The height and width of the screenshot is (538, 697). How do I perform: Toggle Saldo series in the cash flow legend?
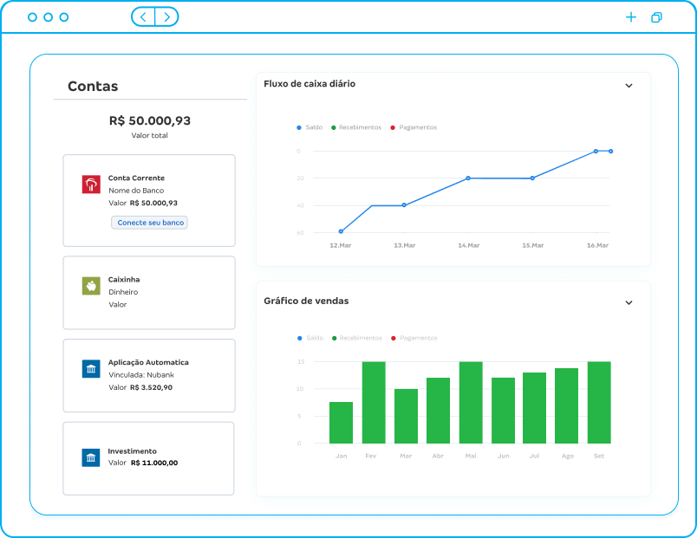(x=309, y=127)
